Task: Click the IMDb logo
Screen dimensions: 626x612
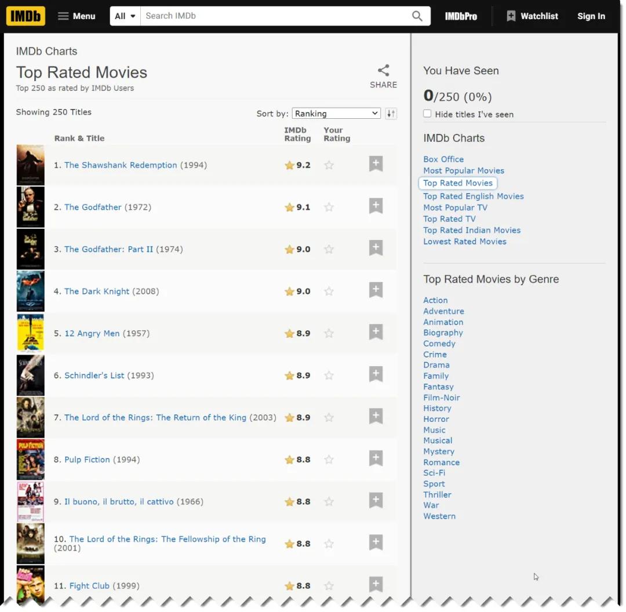Action: click(x=26, y=16)
